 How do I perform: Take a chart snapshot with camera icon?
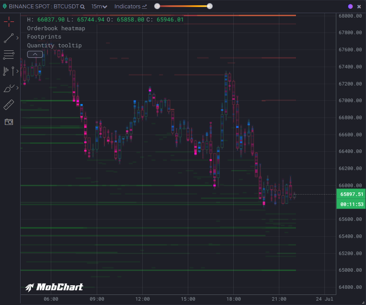pyautogui.click(x=9, y=122)
